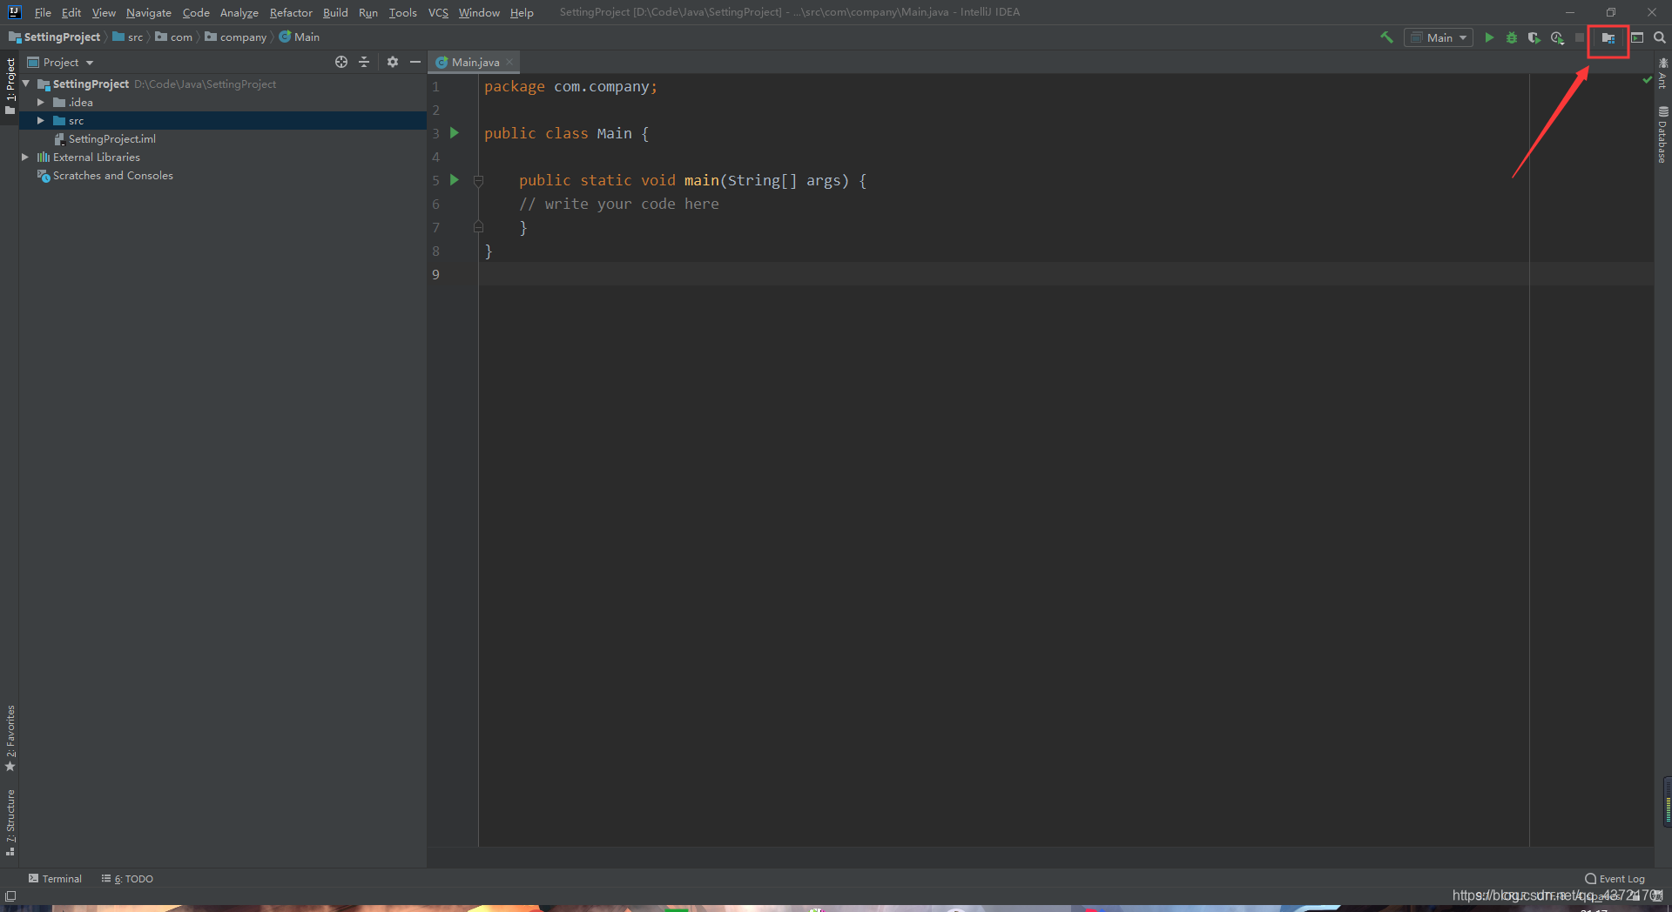
Task: Click the Run Anything window icon
Action: click(1637, 37)
